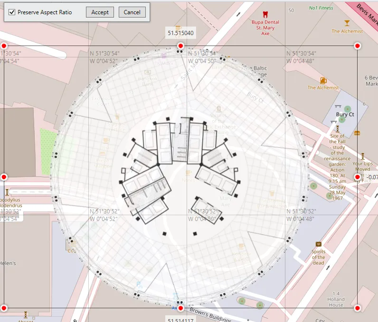
Task: Select the left-middle red resize handle
Action: 4,177
